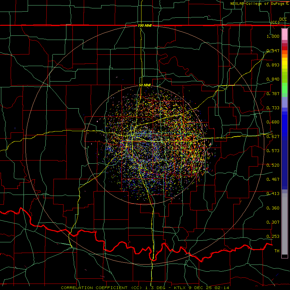
Task: Click the 0.787 scale value
Action: point(273,93)
